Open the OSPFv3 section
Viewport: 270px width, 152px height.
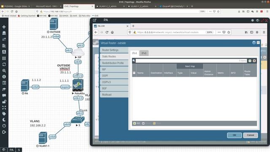[x=114, y=82]
